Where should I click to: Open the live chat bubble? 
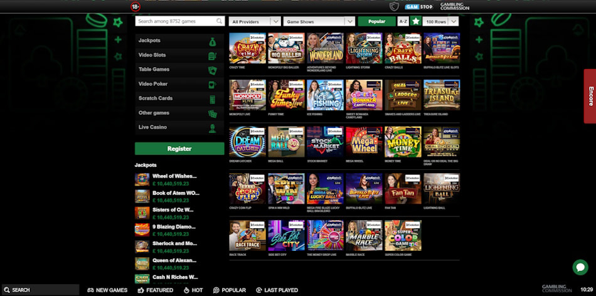pyautogui.click(x=580, y=267)
